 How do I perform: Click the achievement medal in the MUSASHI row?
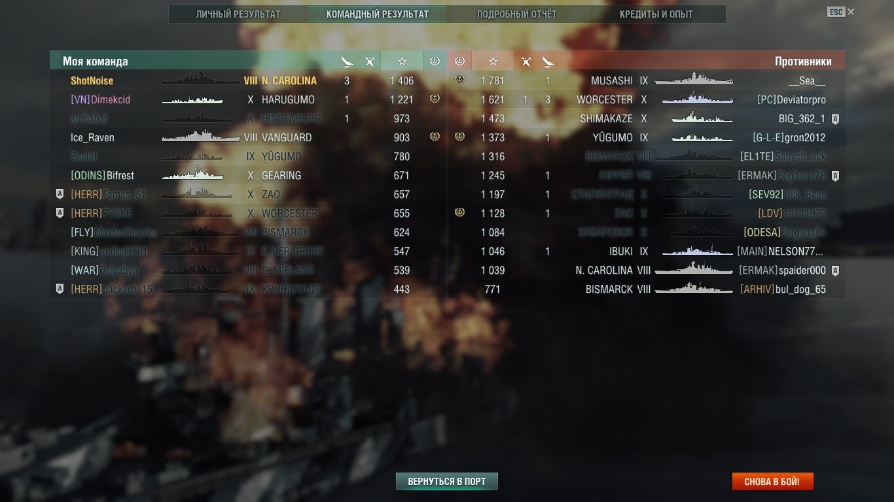459,80
